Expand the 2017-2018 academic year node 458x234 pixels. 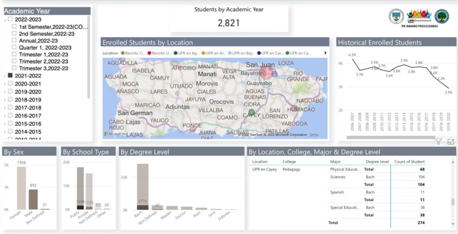pyautogui.click(x=5, y=108)
